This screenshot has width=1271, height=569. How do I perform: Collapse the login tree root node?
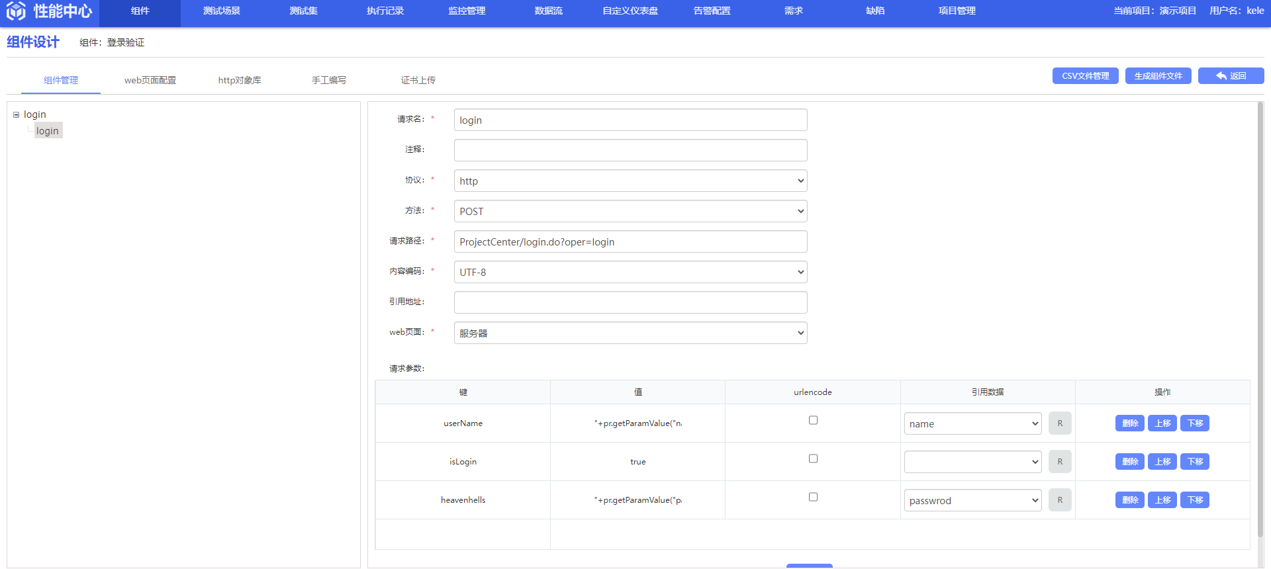(16, 115)
